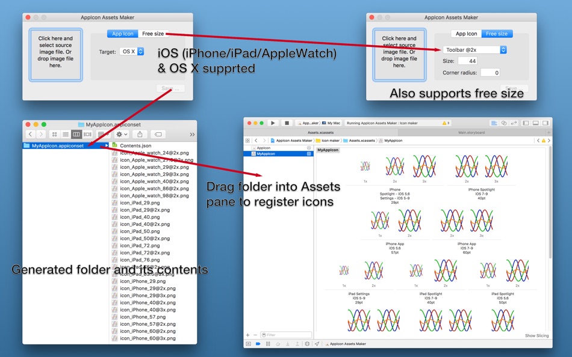The width and height of the screenshot is (572, 357).
Task: Open the related items grid icon in Xcode jump bar
Action: (x=247, y=141)
